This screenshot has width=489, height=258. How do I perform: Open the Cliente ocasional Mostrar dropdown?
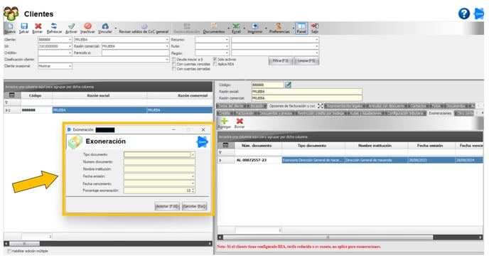pyautogui.click(x=70, y=66)
